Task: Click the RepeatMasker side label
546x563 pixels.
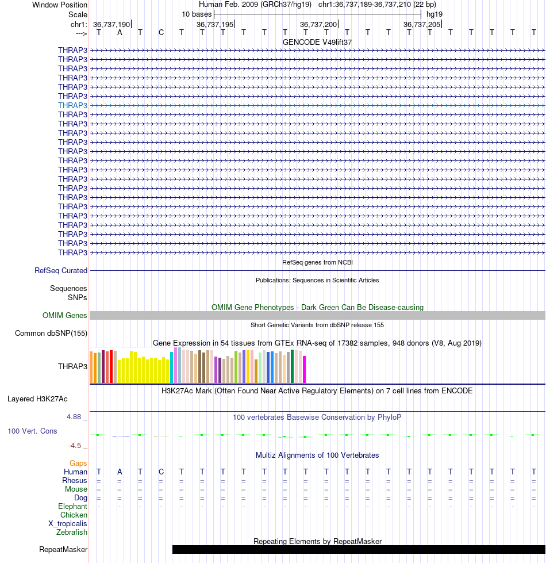Action: point(63,550)
